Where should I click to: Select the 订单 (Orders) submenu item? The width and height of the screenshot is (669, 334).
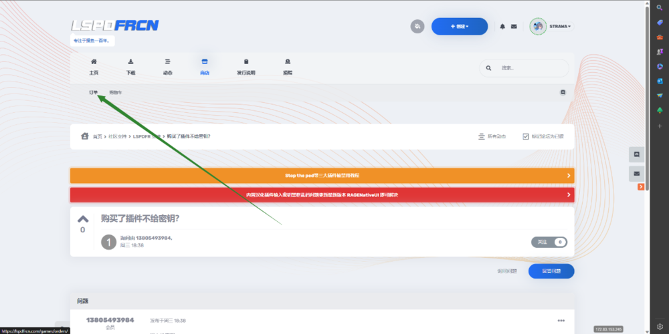click(x=94, y=92)
